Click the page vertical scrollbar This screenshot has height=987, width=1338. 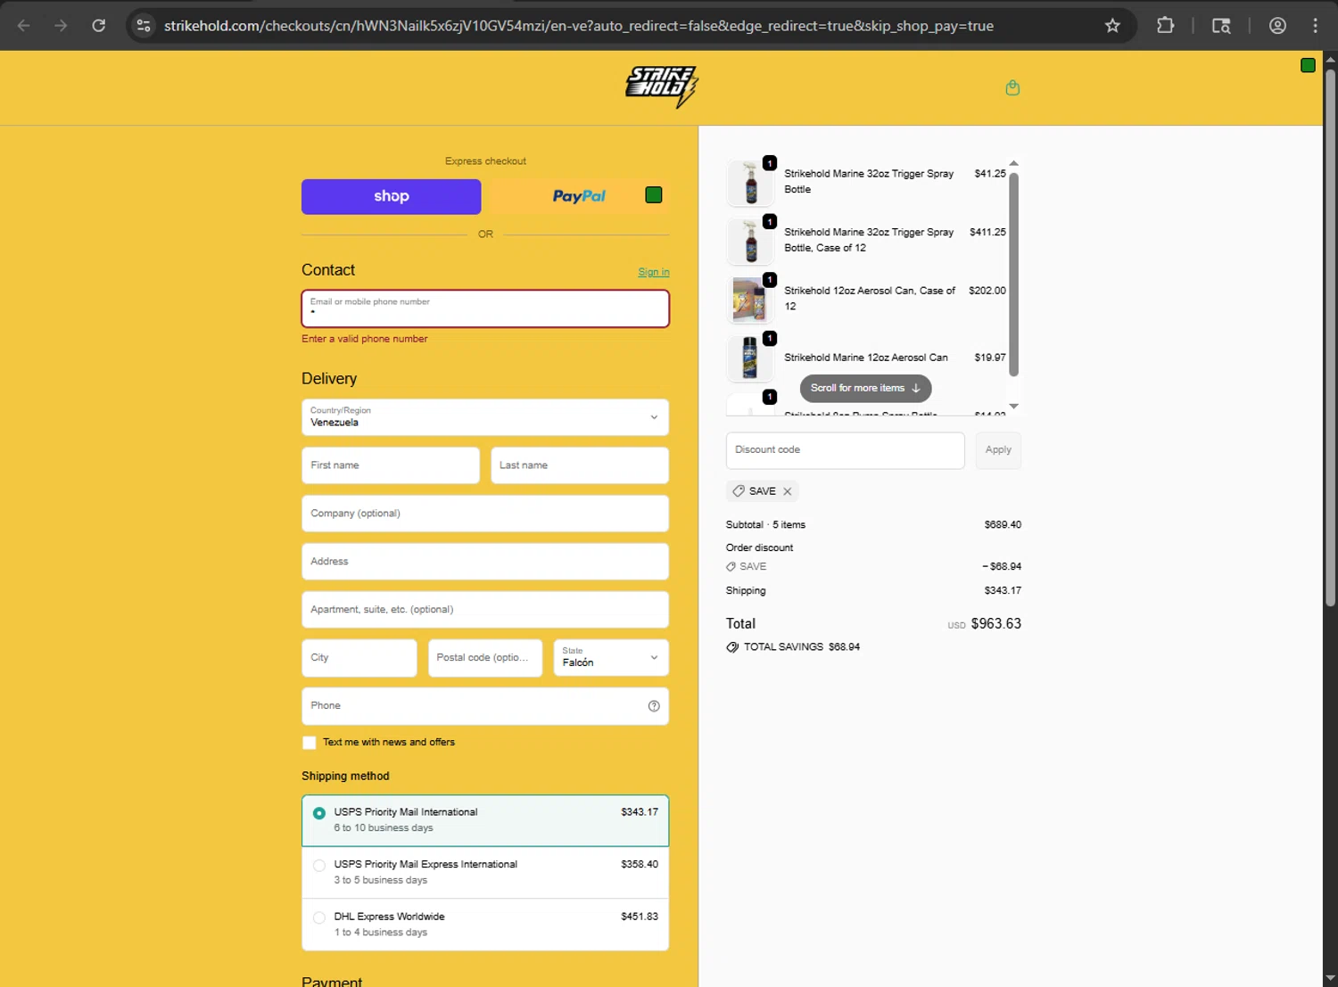[x=1330, y=339]
